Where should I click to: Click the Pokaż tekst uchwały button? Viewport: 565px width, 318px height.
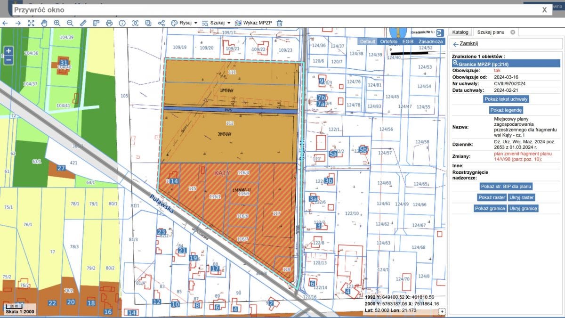click(506, 99)
